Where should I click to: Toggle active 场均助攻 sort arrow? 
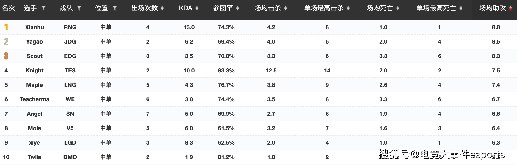(x=511, y=8)
